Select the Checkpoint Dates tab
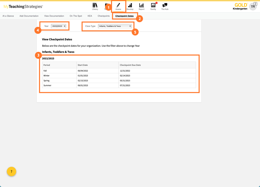The height and width of the screenshot is (187, 260). coord(124,16)
